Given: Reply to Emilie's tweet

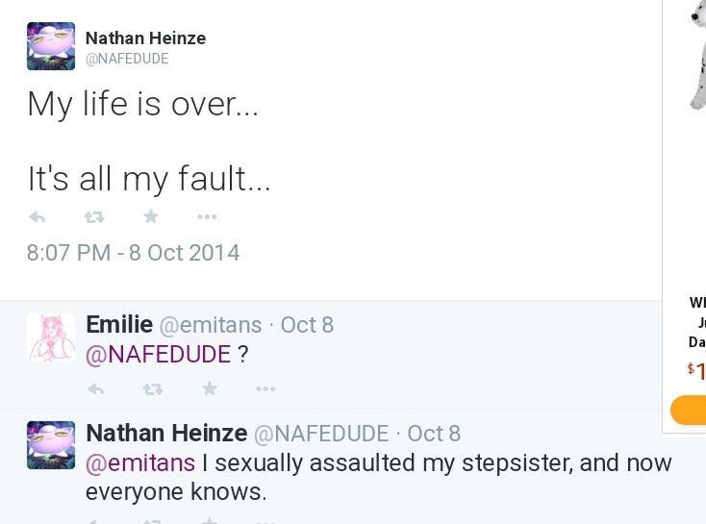Looking at the screenshot, I should [x=95, y=389].
